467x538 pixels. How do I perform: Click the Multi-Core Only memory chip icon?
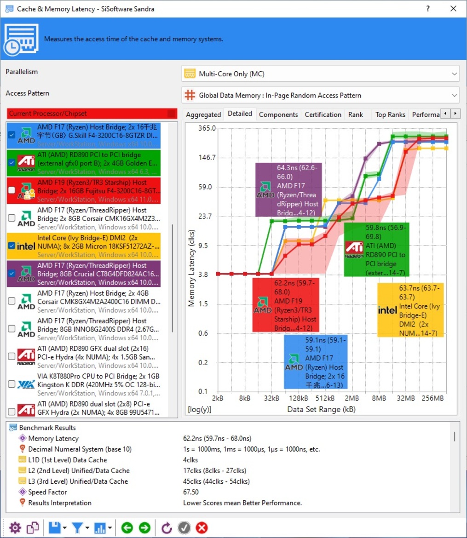(x=190, y=74)
